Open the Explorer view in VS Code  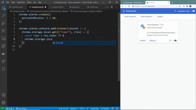(3, 8)
